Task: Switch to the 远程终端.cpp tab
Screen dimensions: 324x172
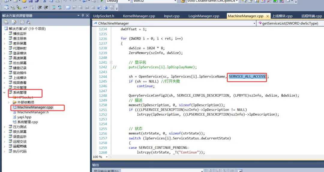Action: coord(311,16)
